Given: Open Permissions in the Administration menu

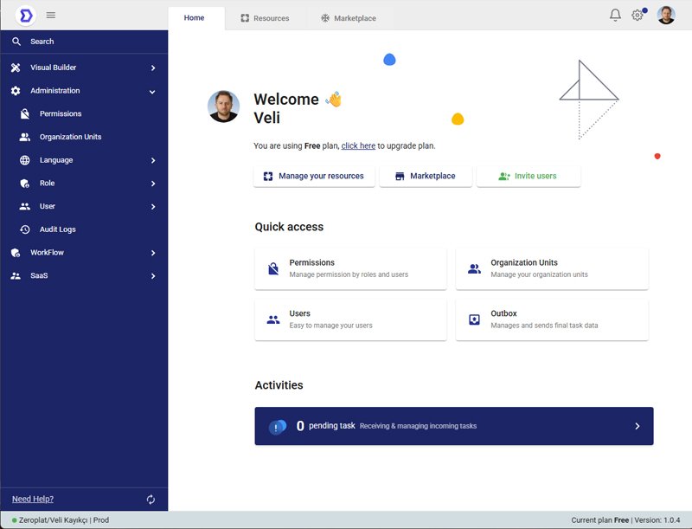Looking at the screenshot, I should click(x=60, y=113).
